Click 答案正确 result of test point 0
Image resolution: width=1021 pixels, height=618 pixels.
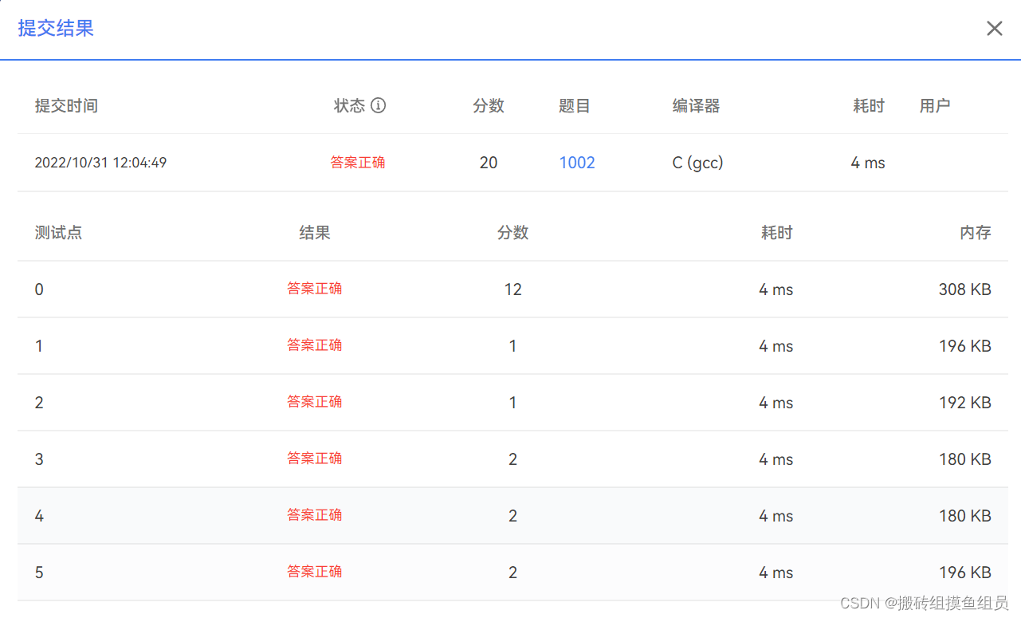tap(314, 289)
